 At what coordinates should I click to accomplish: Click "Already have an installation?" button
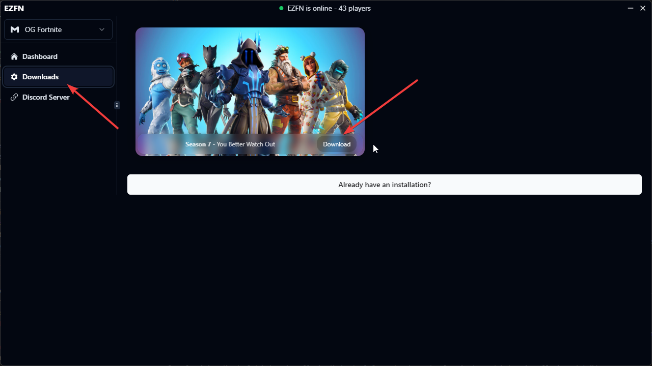(384, 185)
